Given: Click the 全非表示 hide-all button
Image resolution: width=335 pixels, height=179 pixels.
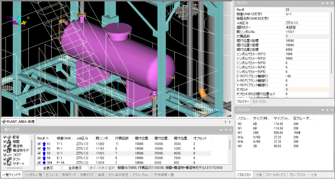Looking at the screenshot, I should (x=75, y=168).
